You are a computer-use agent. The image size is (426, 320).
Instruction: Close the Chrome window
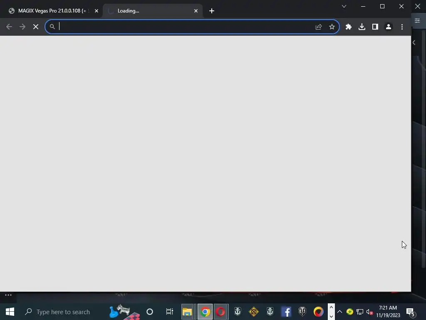click(x=401, y=6)
